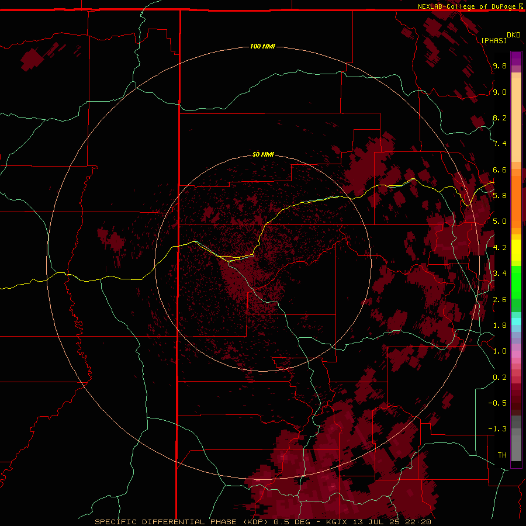Click the 7.4 scale value
This screenshot has width=526, height=526.
click(x=500, y=144)
